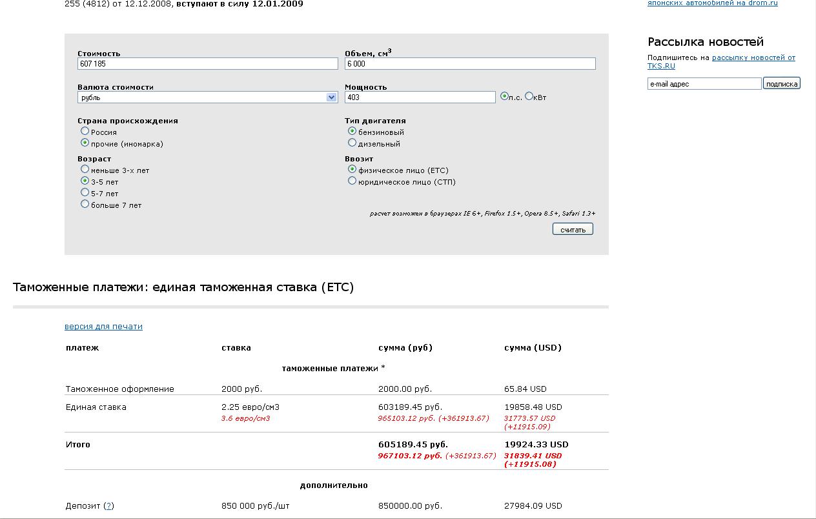This screenshot has height=519, width=816.
Task: Choose age 5-7 лет option
Action: click(85, 192)
